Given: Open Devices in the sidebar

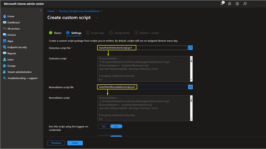Looking at the screenshot, I should coord(12,35).
